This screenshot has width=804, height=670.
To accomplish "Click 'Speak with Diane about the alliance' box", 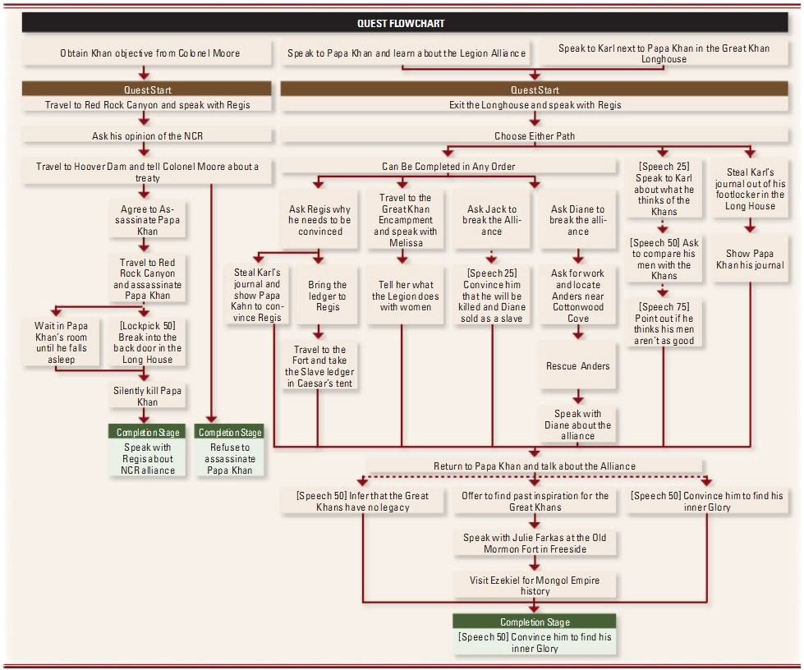I will pos(578,424).
